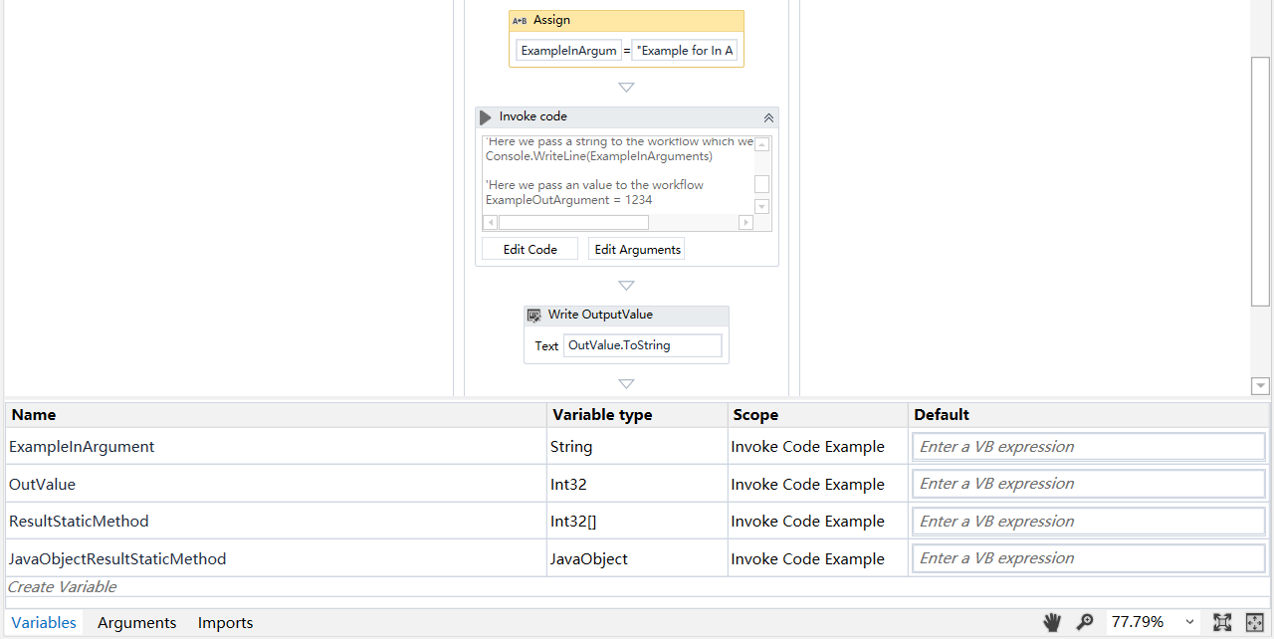Viewport: 1274px width, 639px height.
Task: Click Create Variable to add a variable
Action: click(x=62, y=586)
